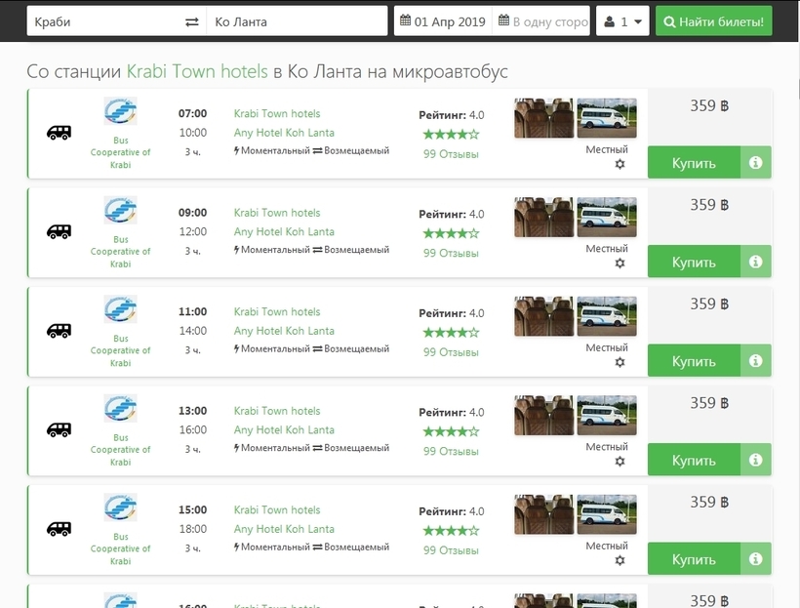Click Моментальный label in the 11:00 row
This screenshot has height=608, width=800.
[272, 348]
